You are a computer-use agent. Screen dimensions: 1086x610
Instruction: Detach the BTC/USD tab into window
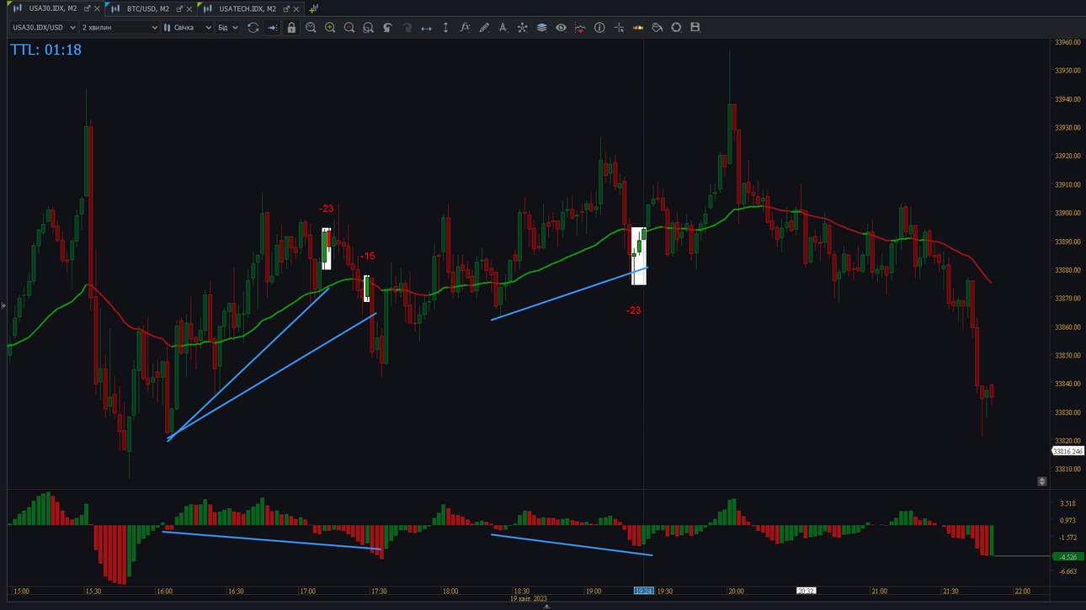pos(178,8)
